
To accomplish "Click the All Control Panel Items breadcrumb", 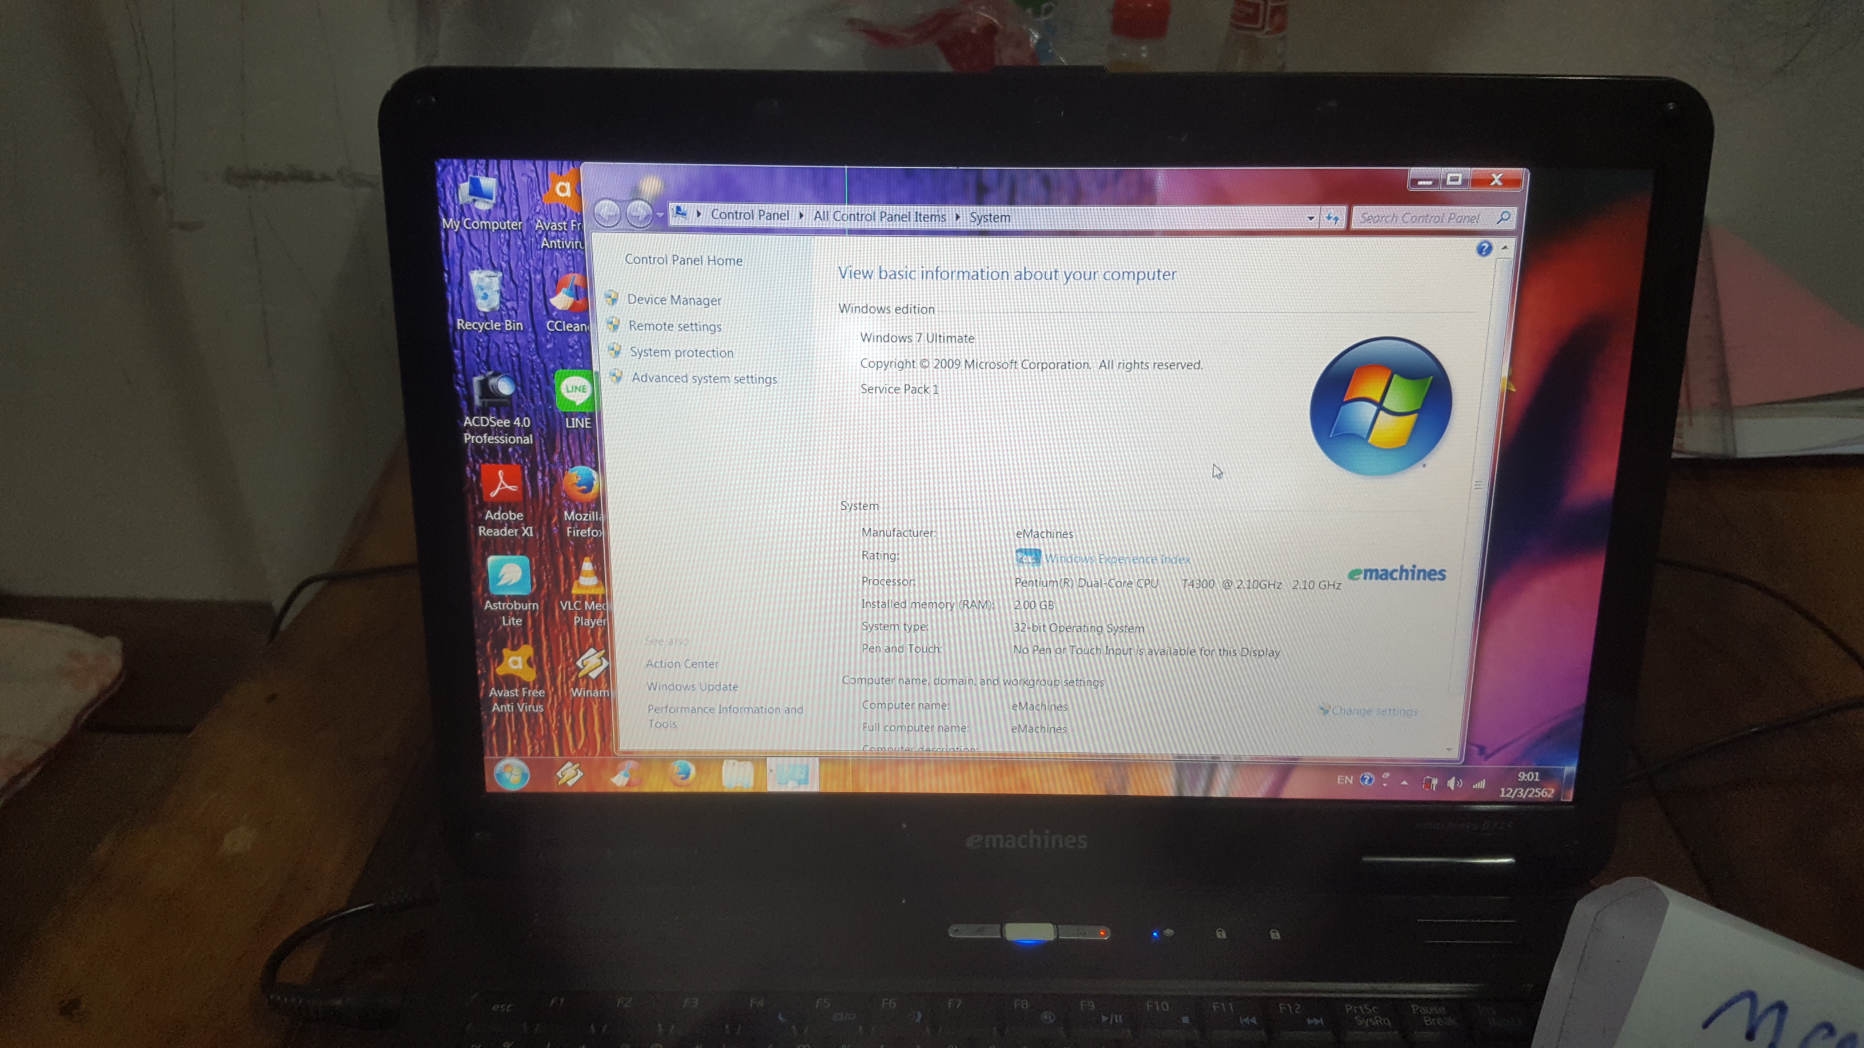I will click(x=879, y=216).
